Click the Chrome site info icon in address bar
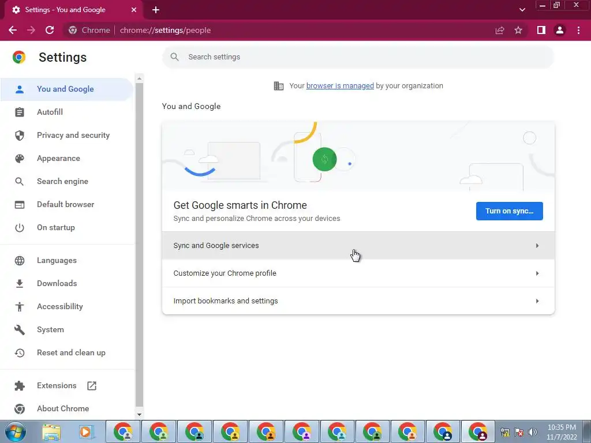Image resolution: width=591 pixels, height=443 pixels. (73, 30)
